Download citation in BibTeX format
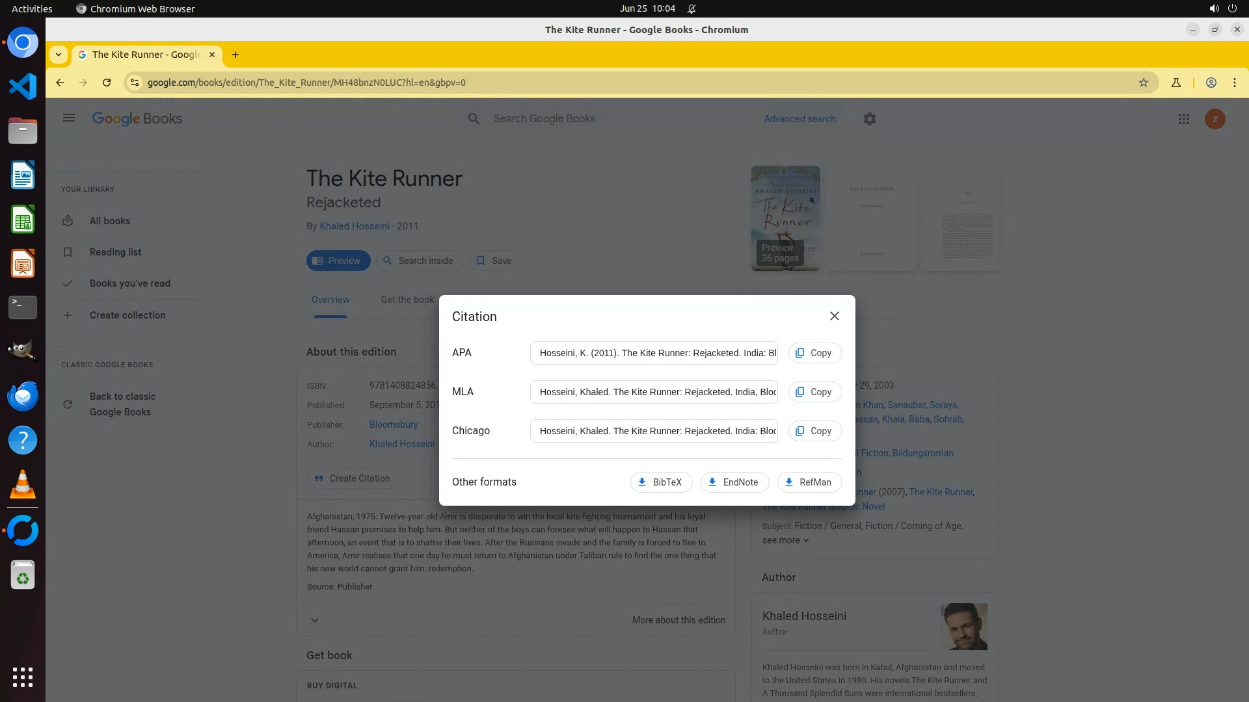 click(660, 482)
